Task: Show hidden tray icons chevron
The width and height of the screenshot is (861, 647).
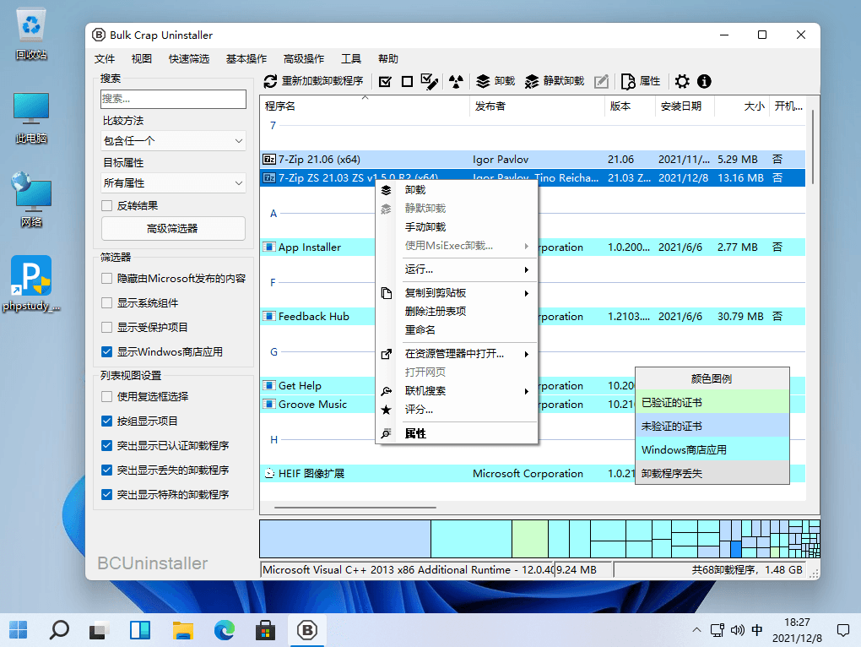Action: (x=696, y=630)
